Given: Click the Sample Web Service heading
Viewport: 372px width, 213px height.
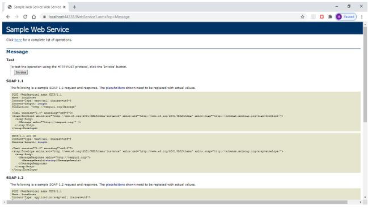Looking at the screenshot, I should coord(37,29).
